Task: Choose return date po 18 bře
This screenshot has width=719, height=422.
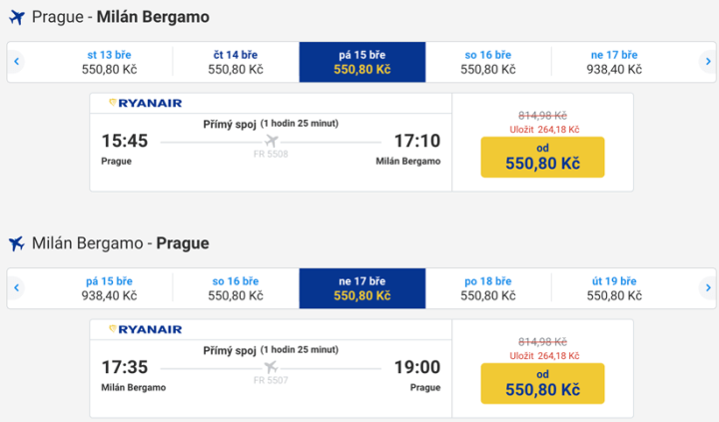Action: pyautogui.click(x=488, y=288)
